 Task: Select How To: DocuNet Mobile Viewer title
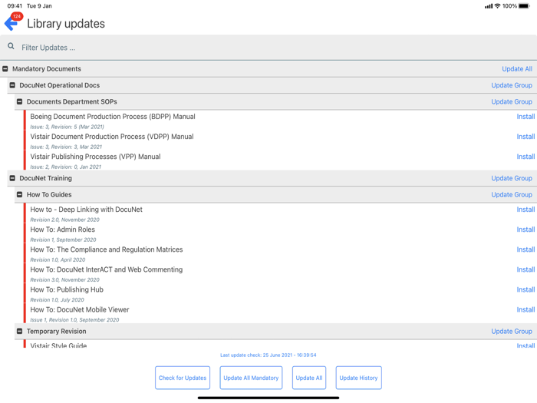80,310
